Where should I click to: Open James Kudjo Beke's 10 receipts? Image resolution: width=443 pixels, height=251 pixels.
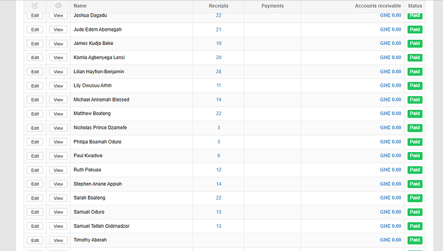(x=218, y=43)
